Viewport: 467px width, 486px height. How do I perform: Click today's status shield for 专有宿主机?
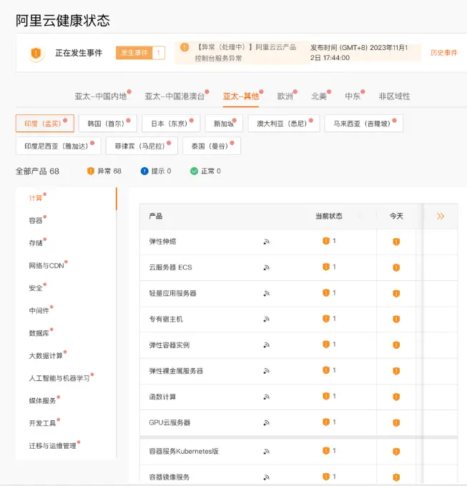(396, 319)
